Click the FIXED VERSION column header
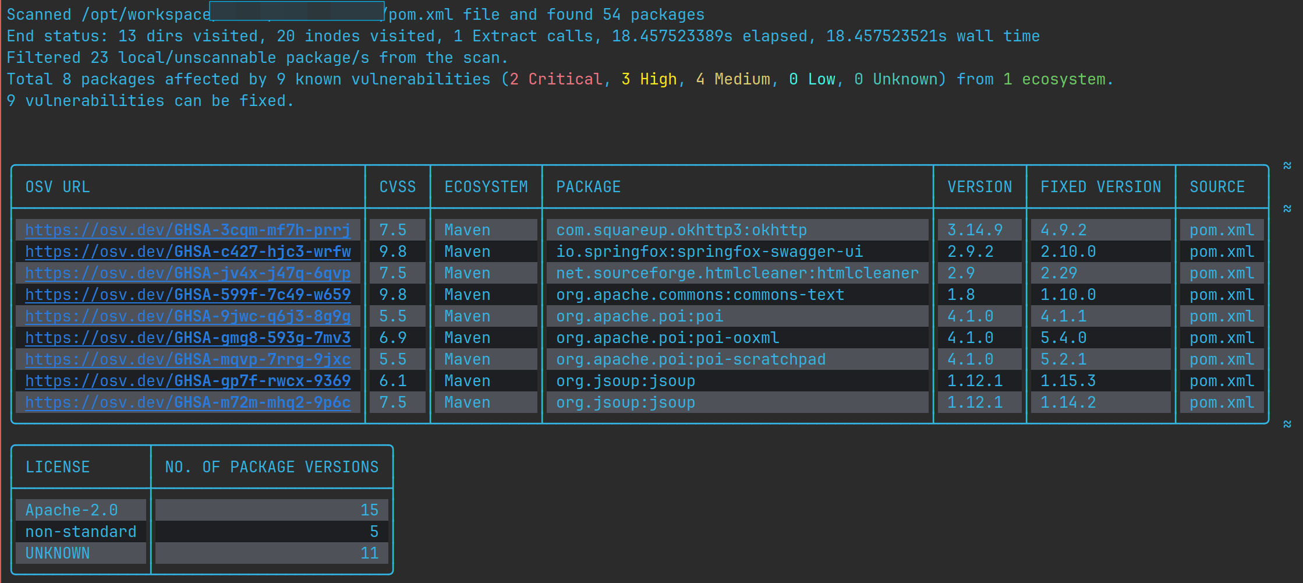Image resolution: width=1303 pixels, height=583 pixels. click(x=1100, y=187)
